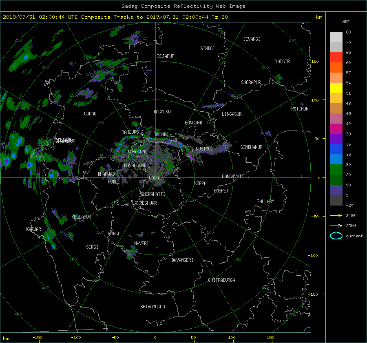Click the 39 value in dBZ legend
The width and height of the screenshot is (367, 343).
pos(348,134)
